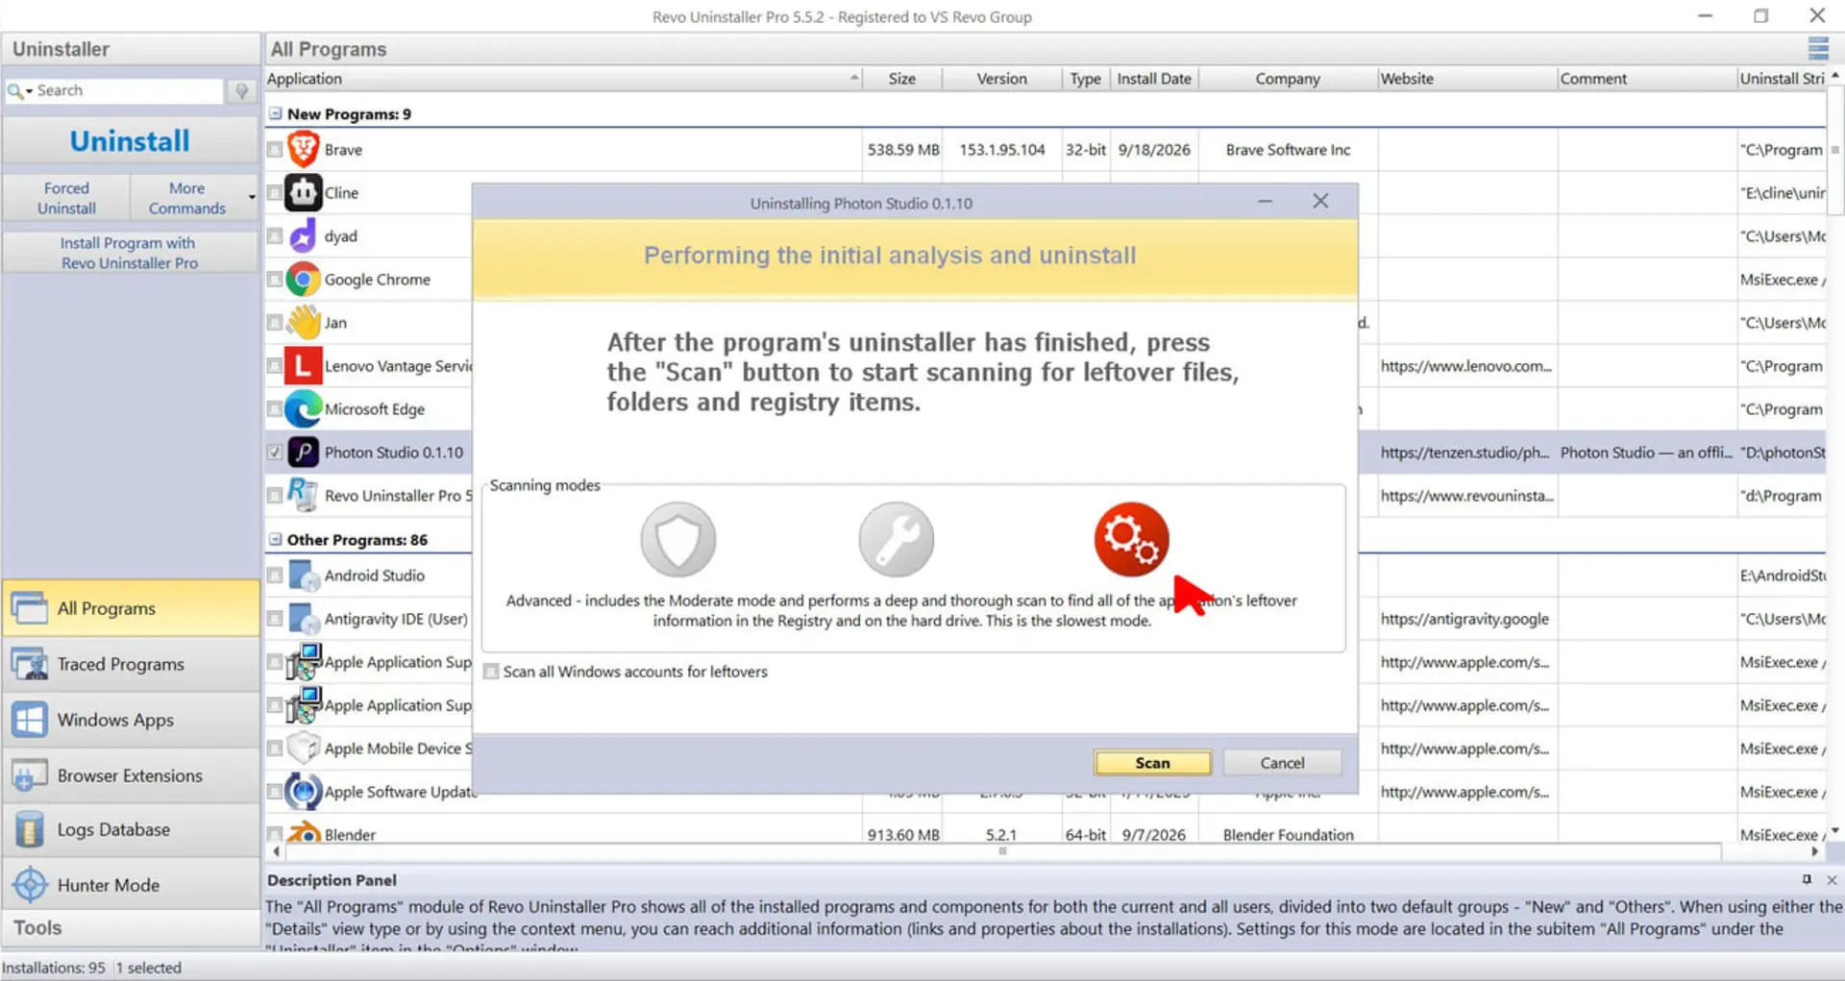
Task: Click the horizontal scrollbar right arrow
Action: (x=1815, y=851)
